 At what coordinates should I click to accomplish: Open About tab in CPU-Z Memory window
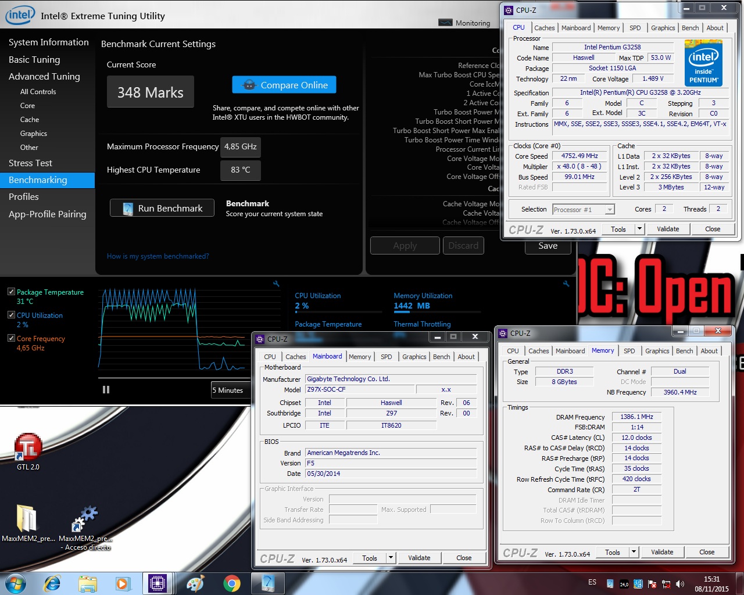click(709, 351)
